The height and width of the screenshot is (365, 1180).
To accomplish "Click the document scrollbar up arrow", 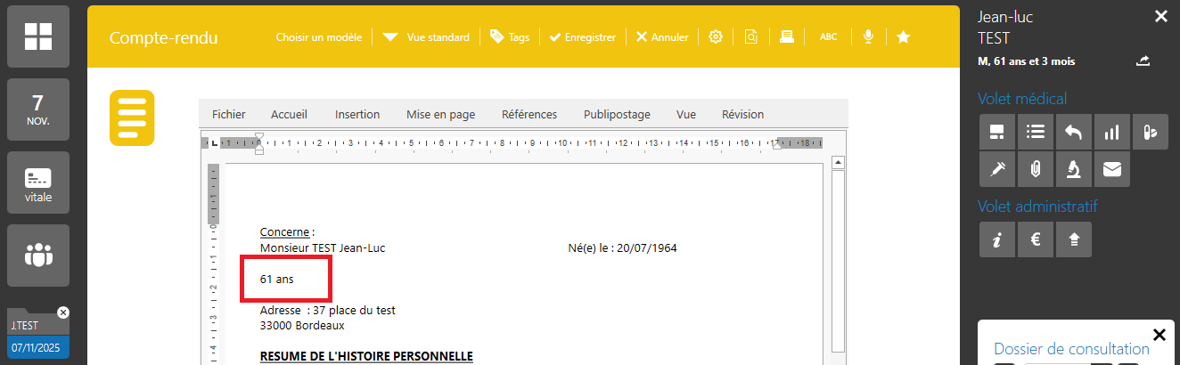I will point(837,162).
